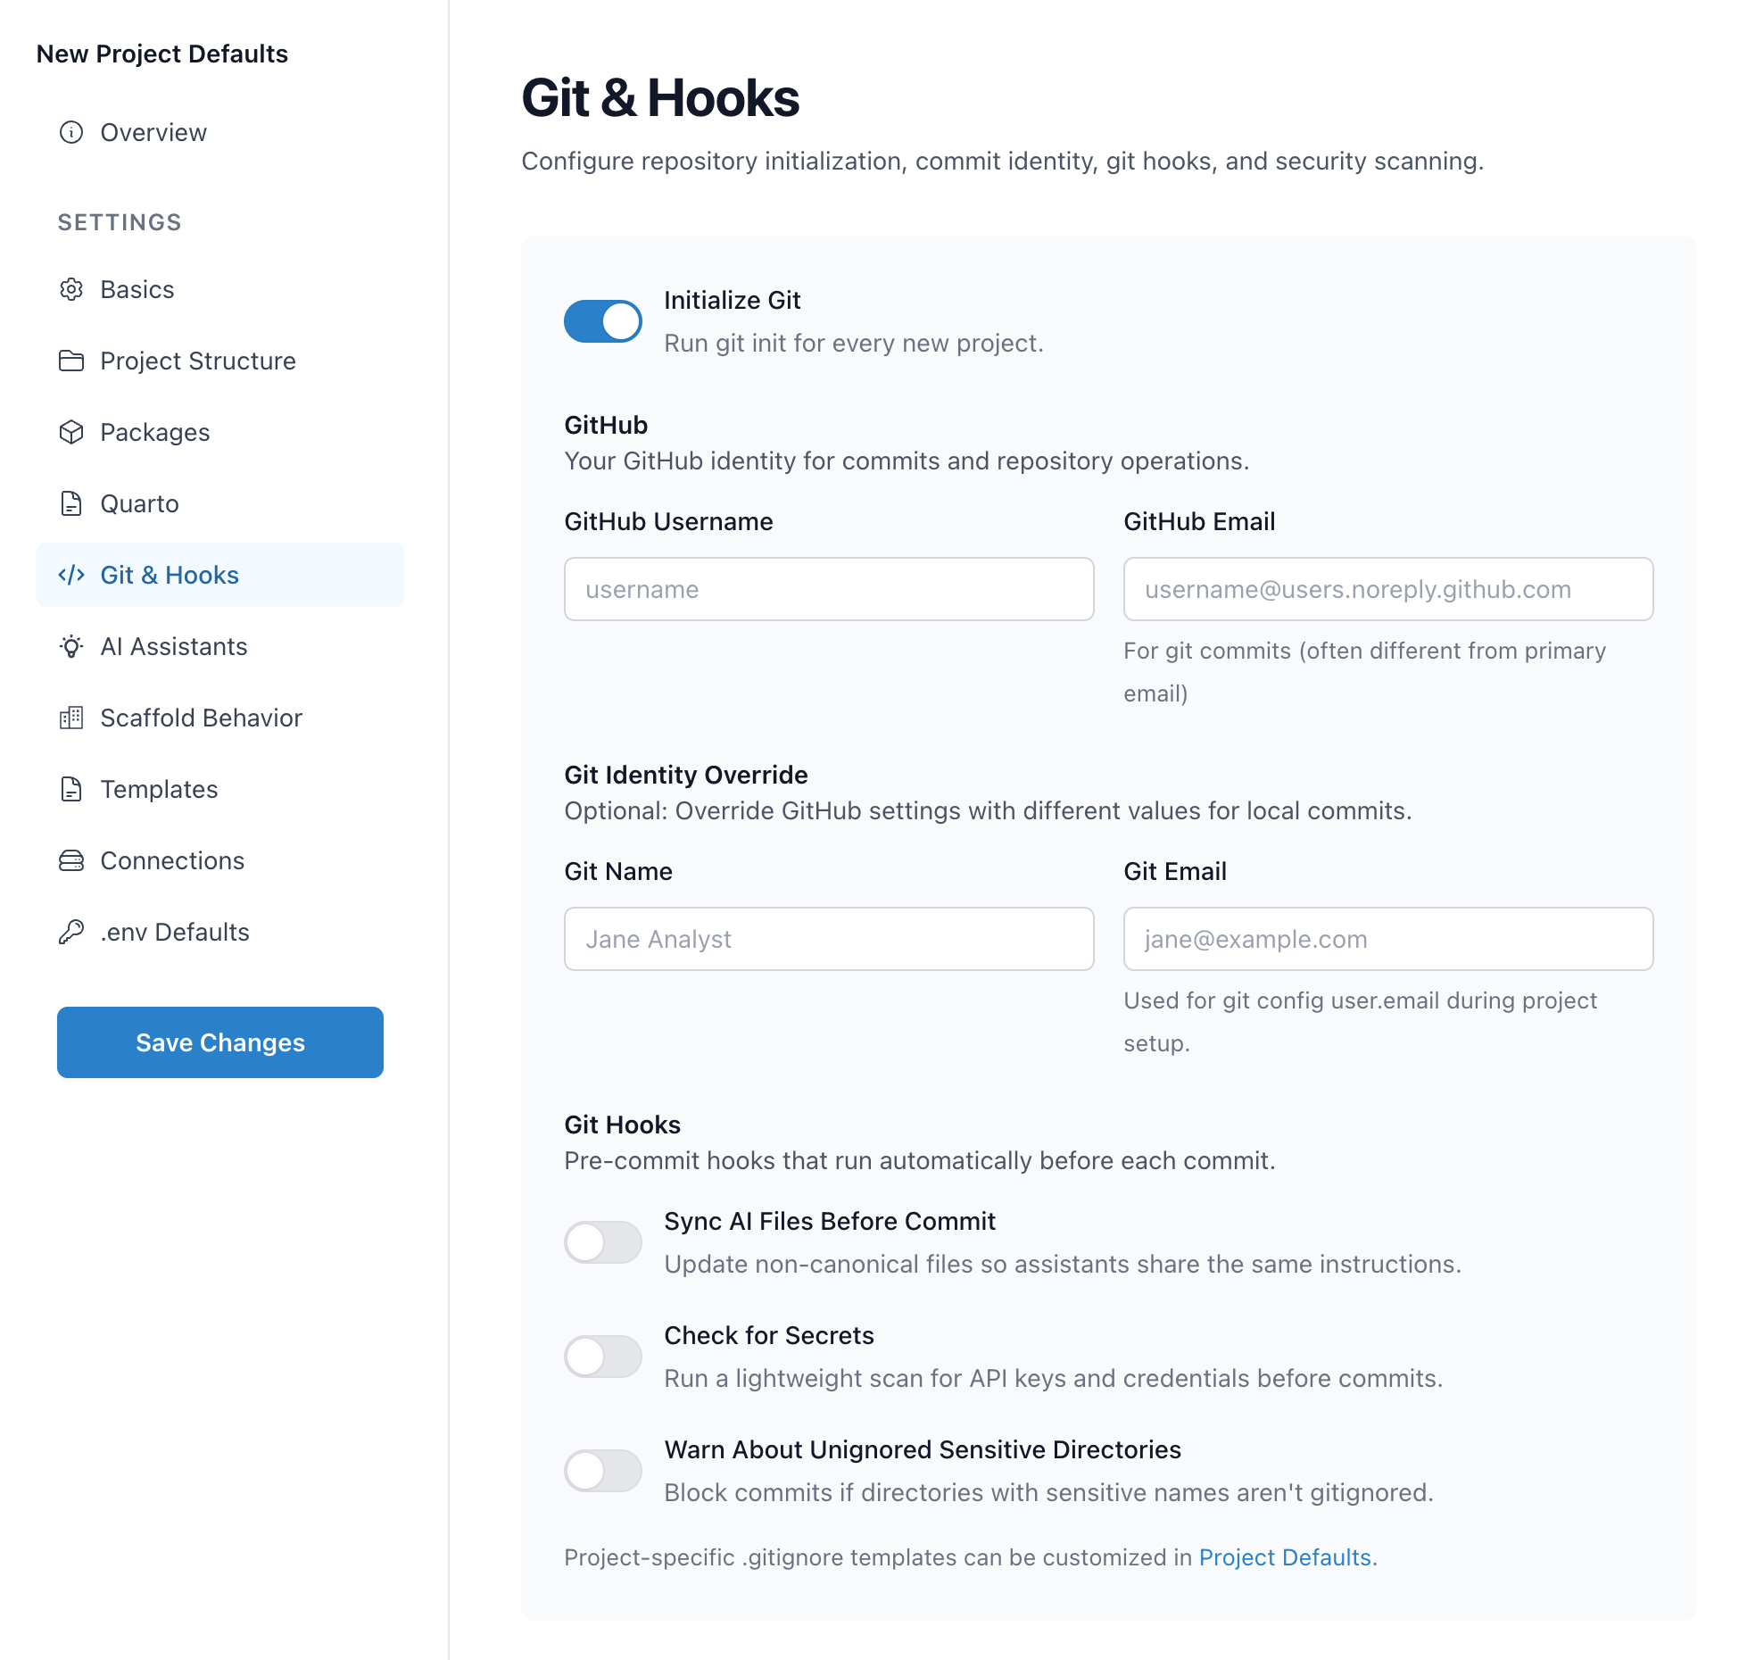Click the Connections server icon
The image size is (1747, 1660).
point(72,860)
